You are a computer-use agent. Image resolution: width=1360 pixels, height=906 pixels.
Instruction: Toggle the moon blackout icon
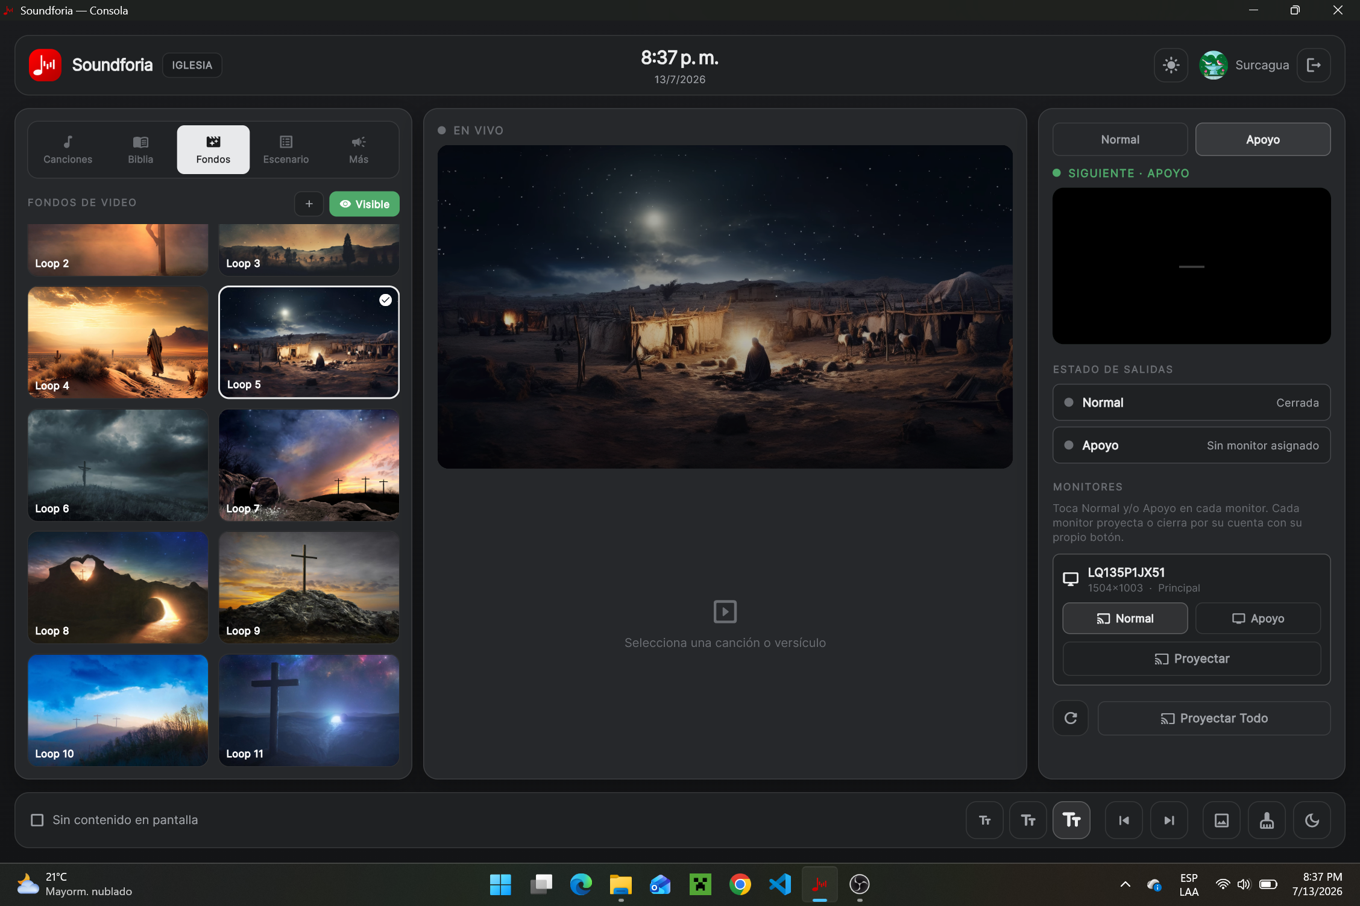[1312, 820]
